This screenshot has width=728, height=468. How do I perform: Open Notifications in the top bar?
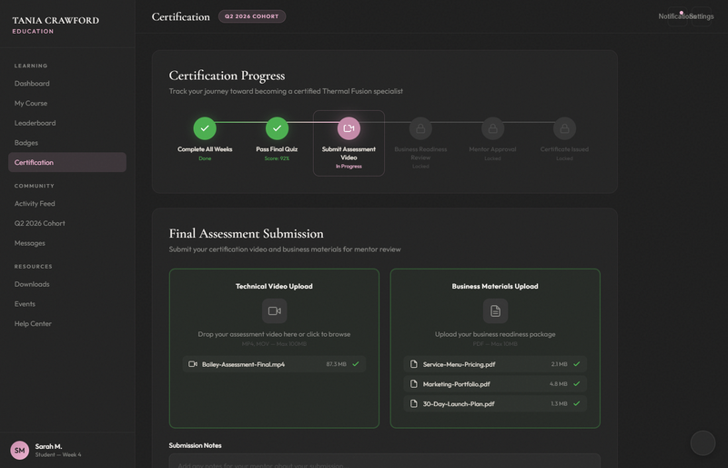click(x=677, y=16)
